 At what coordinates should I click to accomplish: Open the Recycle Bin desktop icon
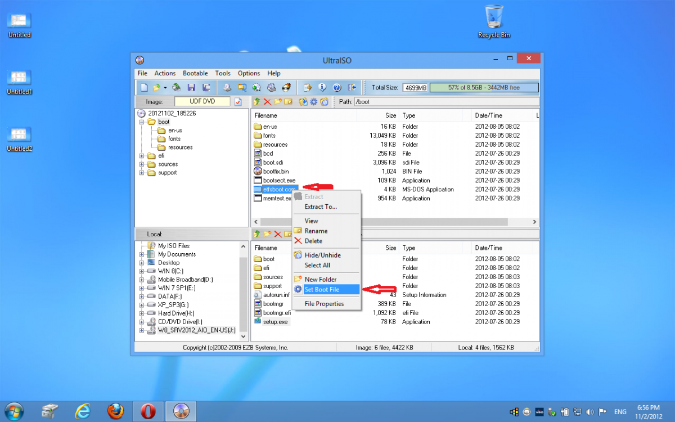pos(494,21)
